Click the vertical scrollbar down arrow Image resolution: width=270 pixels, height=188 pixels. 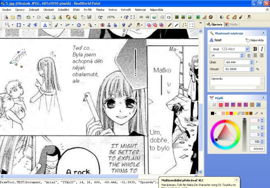coord(201,172)
